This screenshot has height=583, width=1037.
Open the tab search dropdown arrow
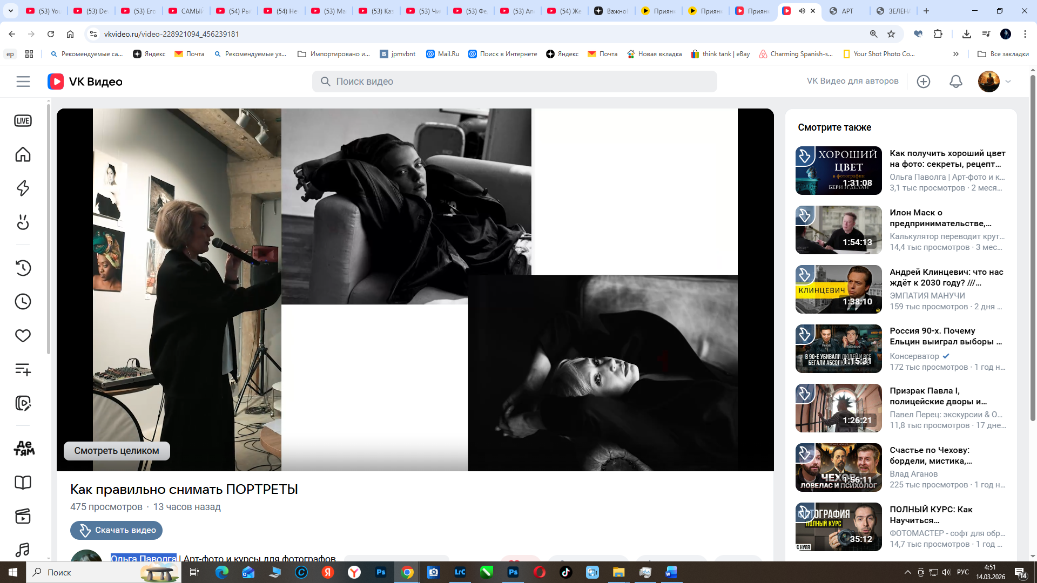[x=10, y=11]
